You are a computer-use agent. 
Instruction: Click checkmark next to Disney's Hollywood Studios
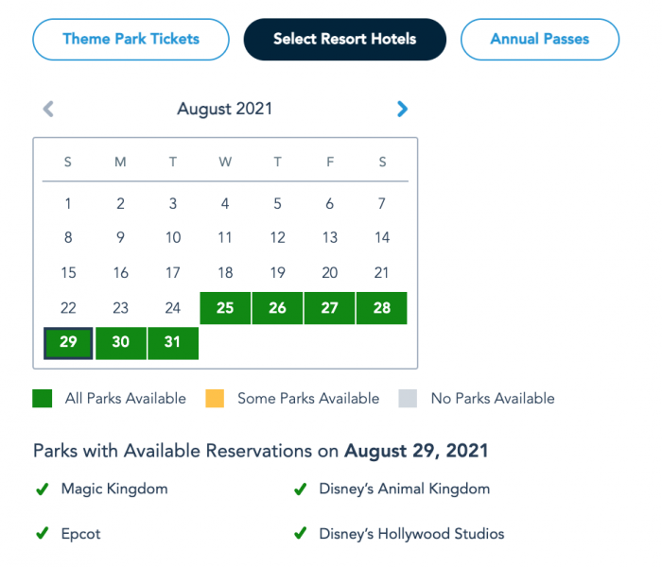coord(300,534)
